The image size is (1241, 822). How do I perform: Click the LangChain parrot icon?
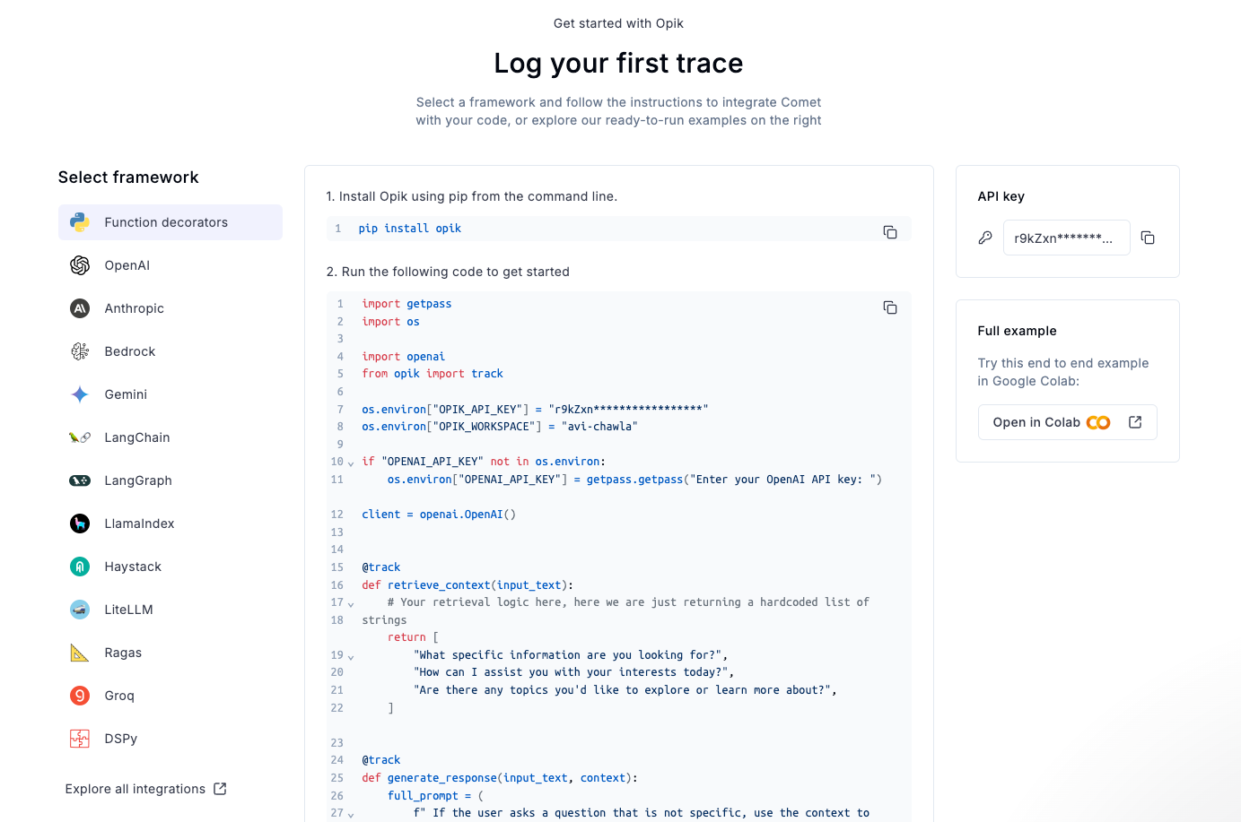tap(80, 437)
